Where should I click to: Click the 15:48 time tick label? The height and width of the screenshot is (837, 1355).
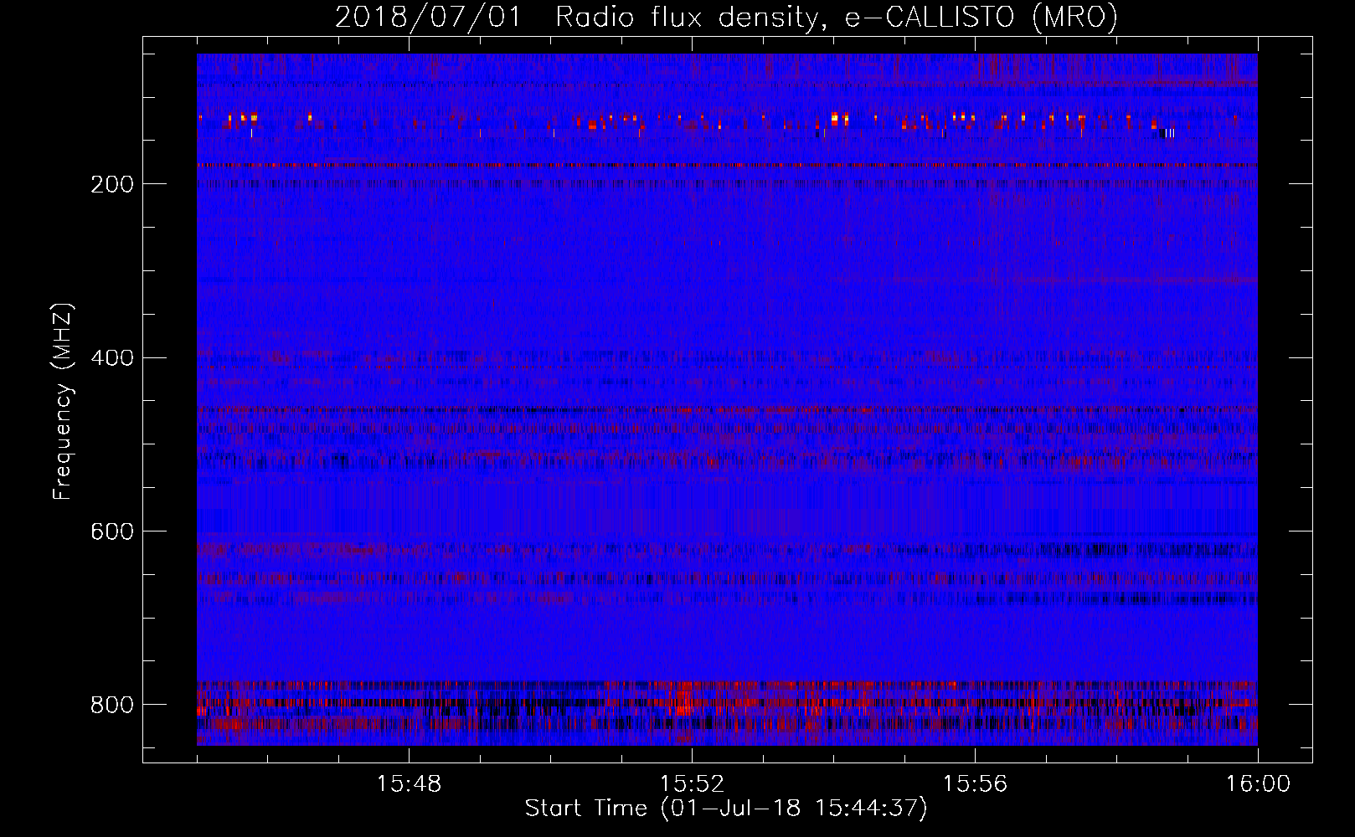tap(409, 784)
